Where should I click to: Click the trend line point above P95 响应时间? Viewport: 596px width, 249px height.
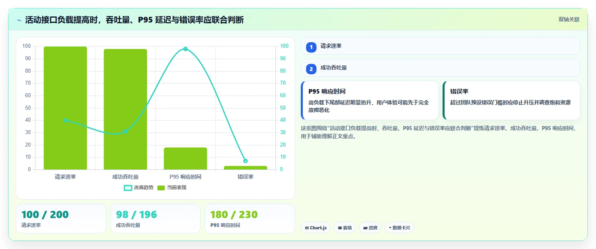pyautogui.click(x=185, y=49)
